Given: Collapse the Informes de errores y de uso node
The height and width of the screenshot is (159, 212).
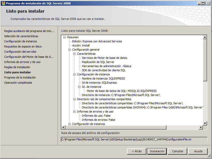Looking at the screenshot, I should pyautogui.click(x=74, y=112).
